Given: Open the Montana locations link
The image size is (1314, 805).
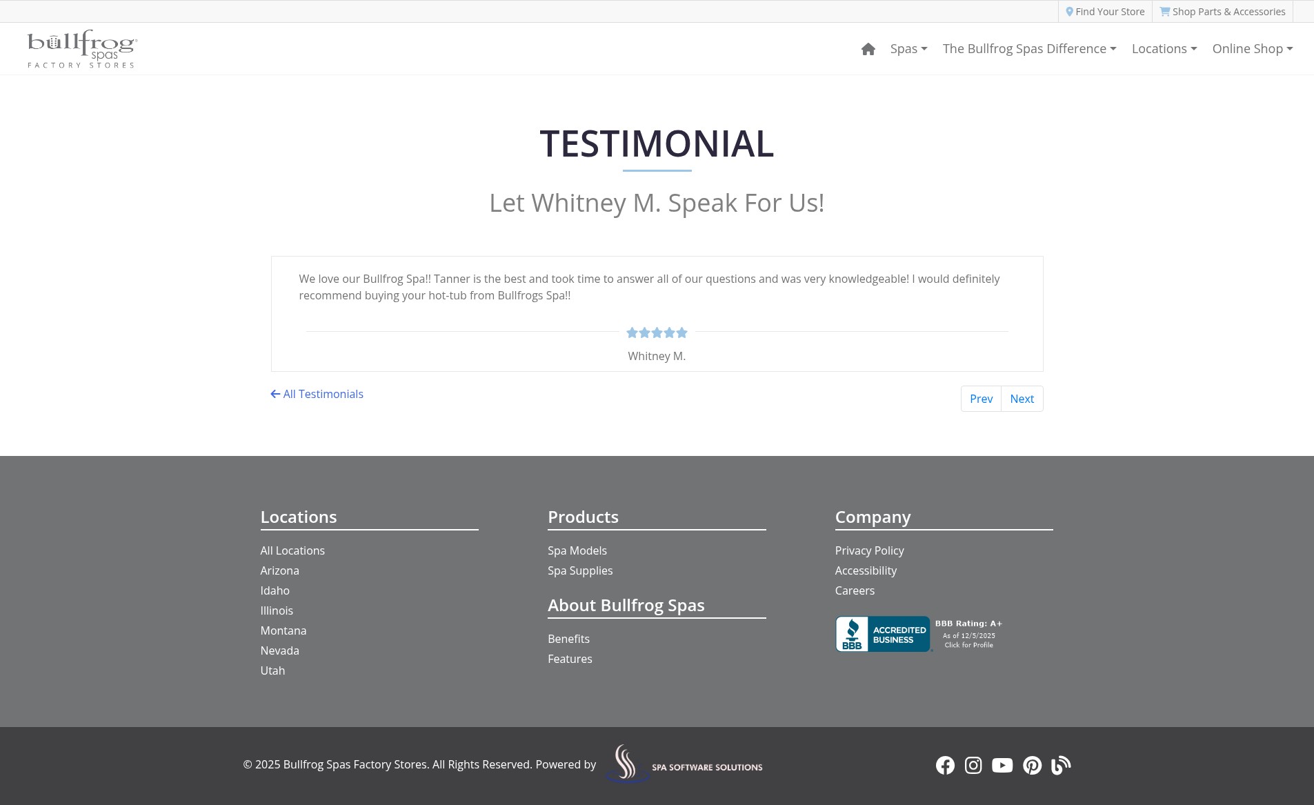Looking at the screenshot, I should pyautogui.click(x=283, y=630).
